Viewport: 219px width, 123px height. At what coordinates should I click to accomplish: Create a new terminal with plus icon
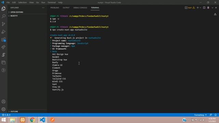198,8
